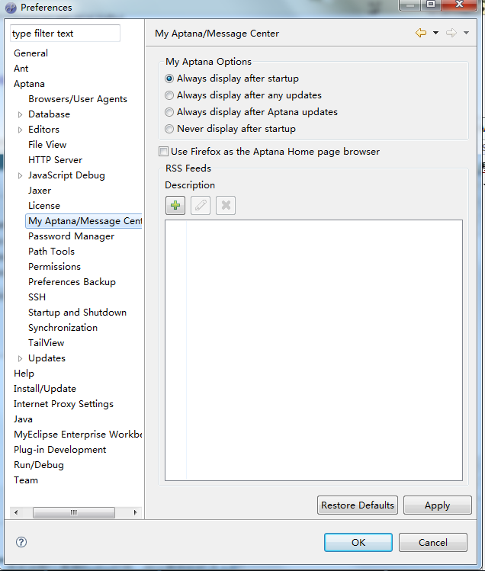
Task: Open License preferences
Action: (x=44, y=206)
